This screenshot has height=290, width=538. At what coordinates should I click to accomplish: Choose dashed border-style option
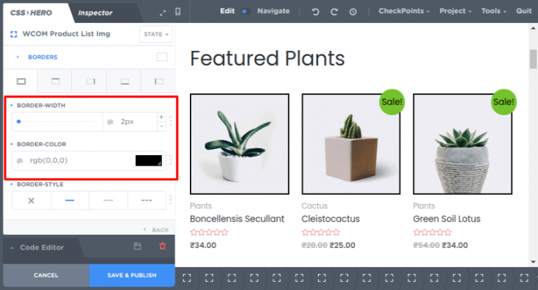146,201
